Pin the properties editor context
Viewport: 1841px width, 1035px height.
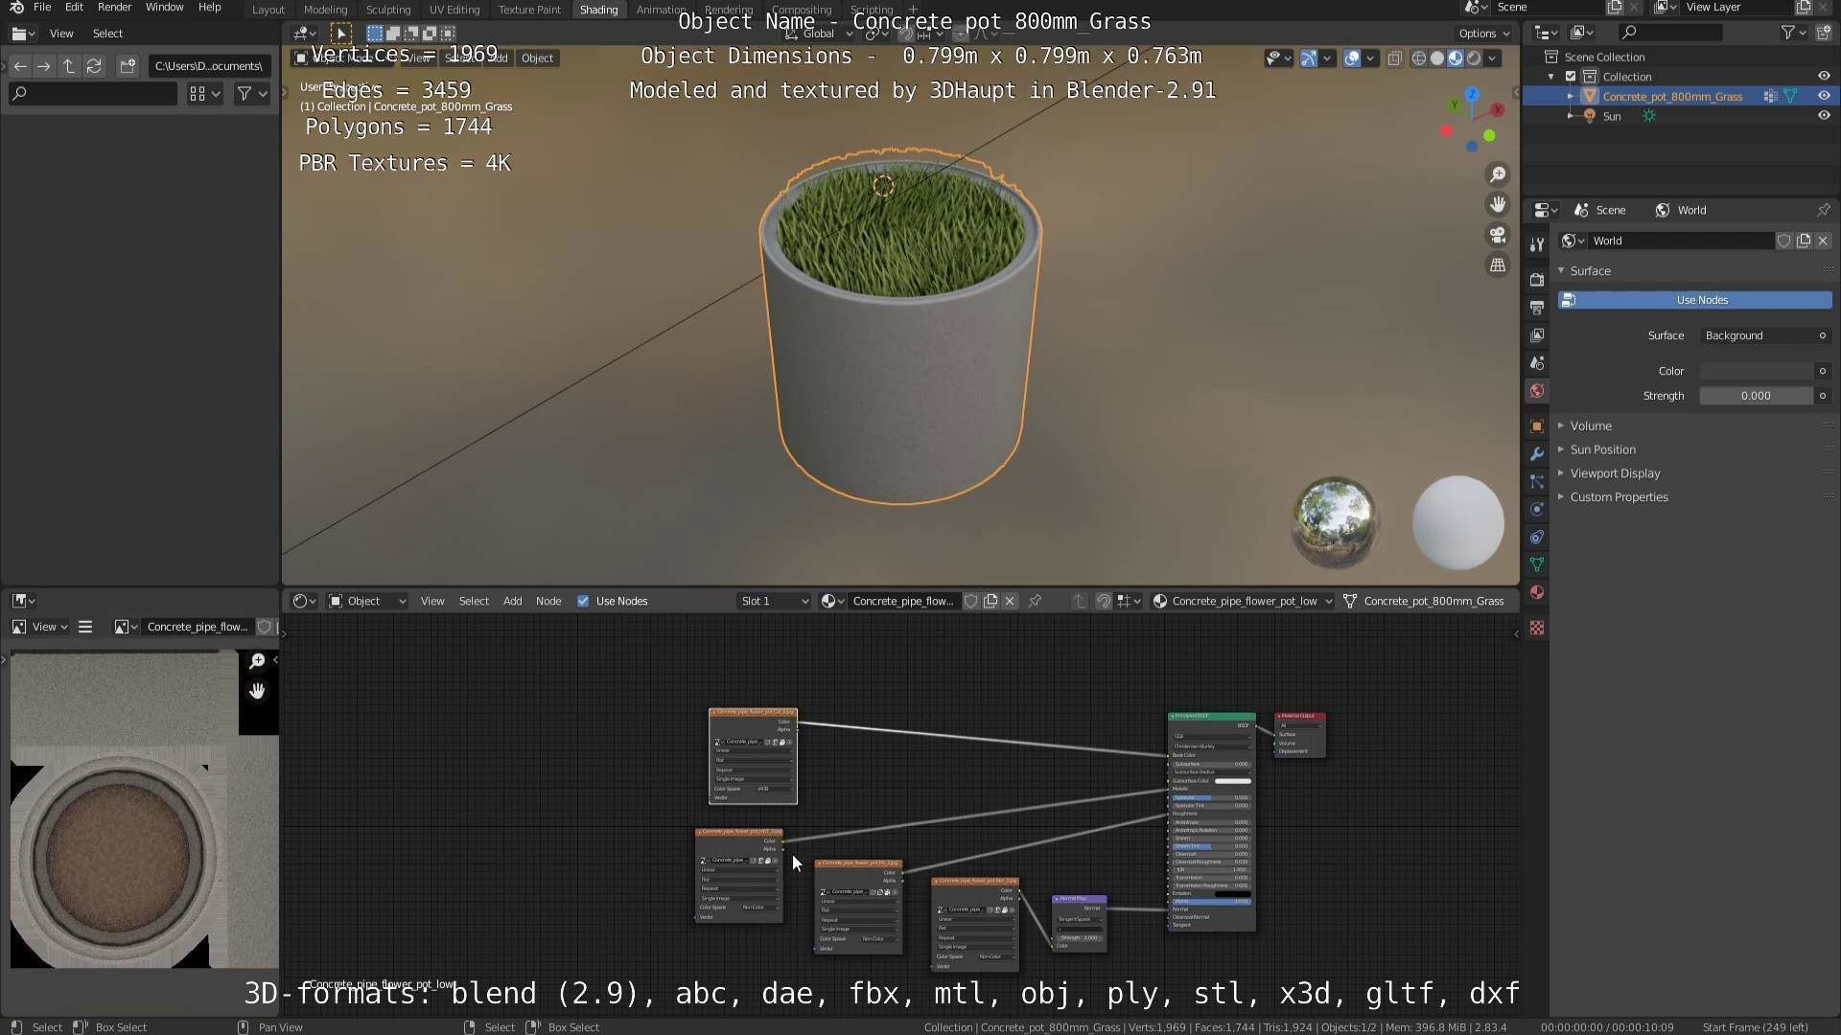(x=1823, y=210)
